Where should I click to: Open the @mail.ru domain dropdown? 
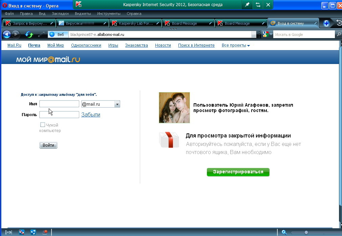117,104
